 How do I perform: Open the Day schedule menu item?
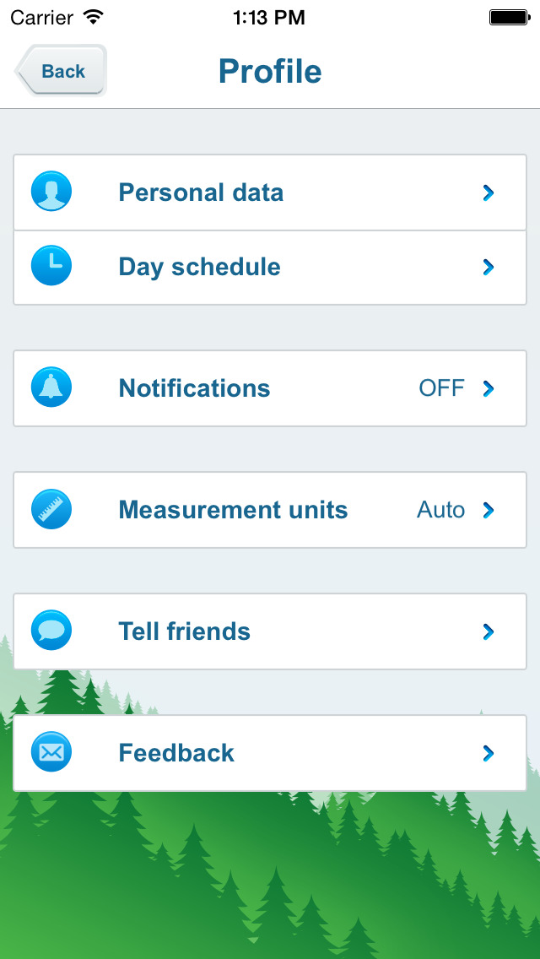click(199, 267)
